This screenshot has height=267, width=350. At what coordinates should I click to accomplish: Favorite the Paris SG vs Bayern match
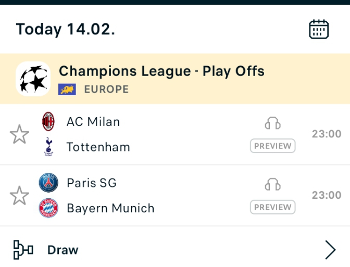click(x=19, y=195)
